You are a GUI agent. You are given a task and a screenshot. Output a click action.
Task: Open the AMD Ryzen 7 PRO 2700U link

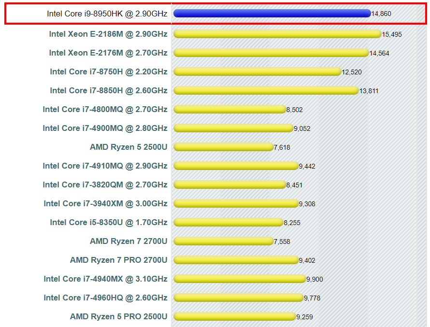point(119,260)
